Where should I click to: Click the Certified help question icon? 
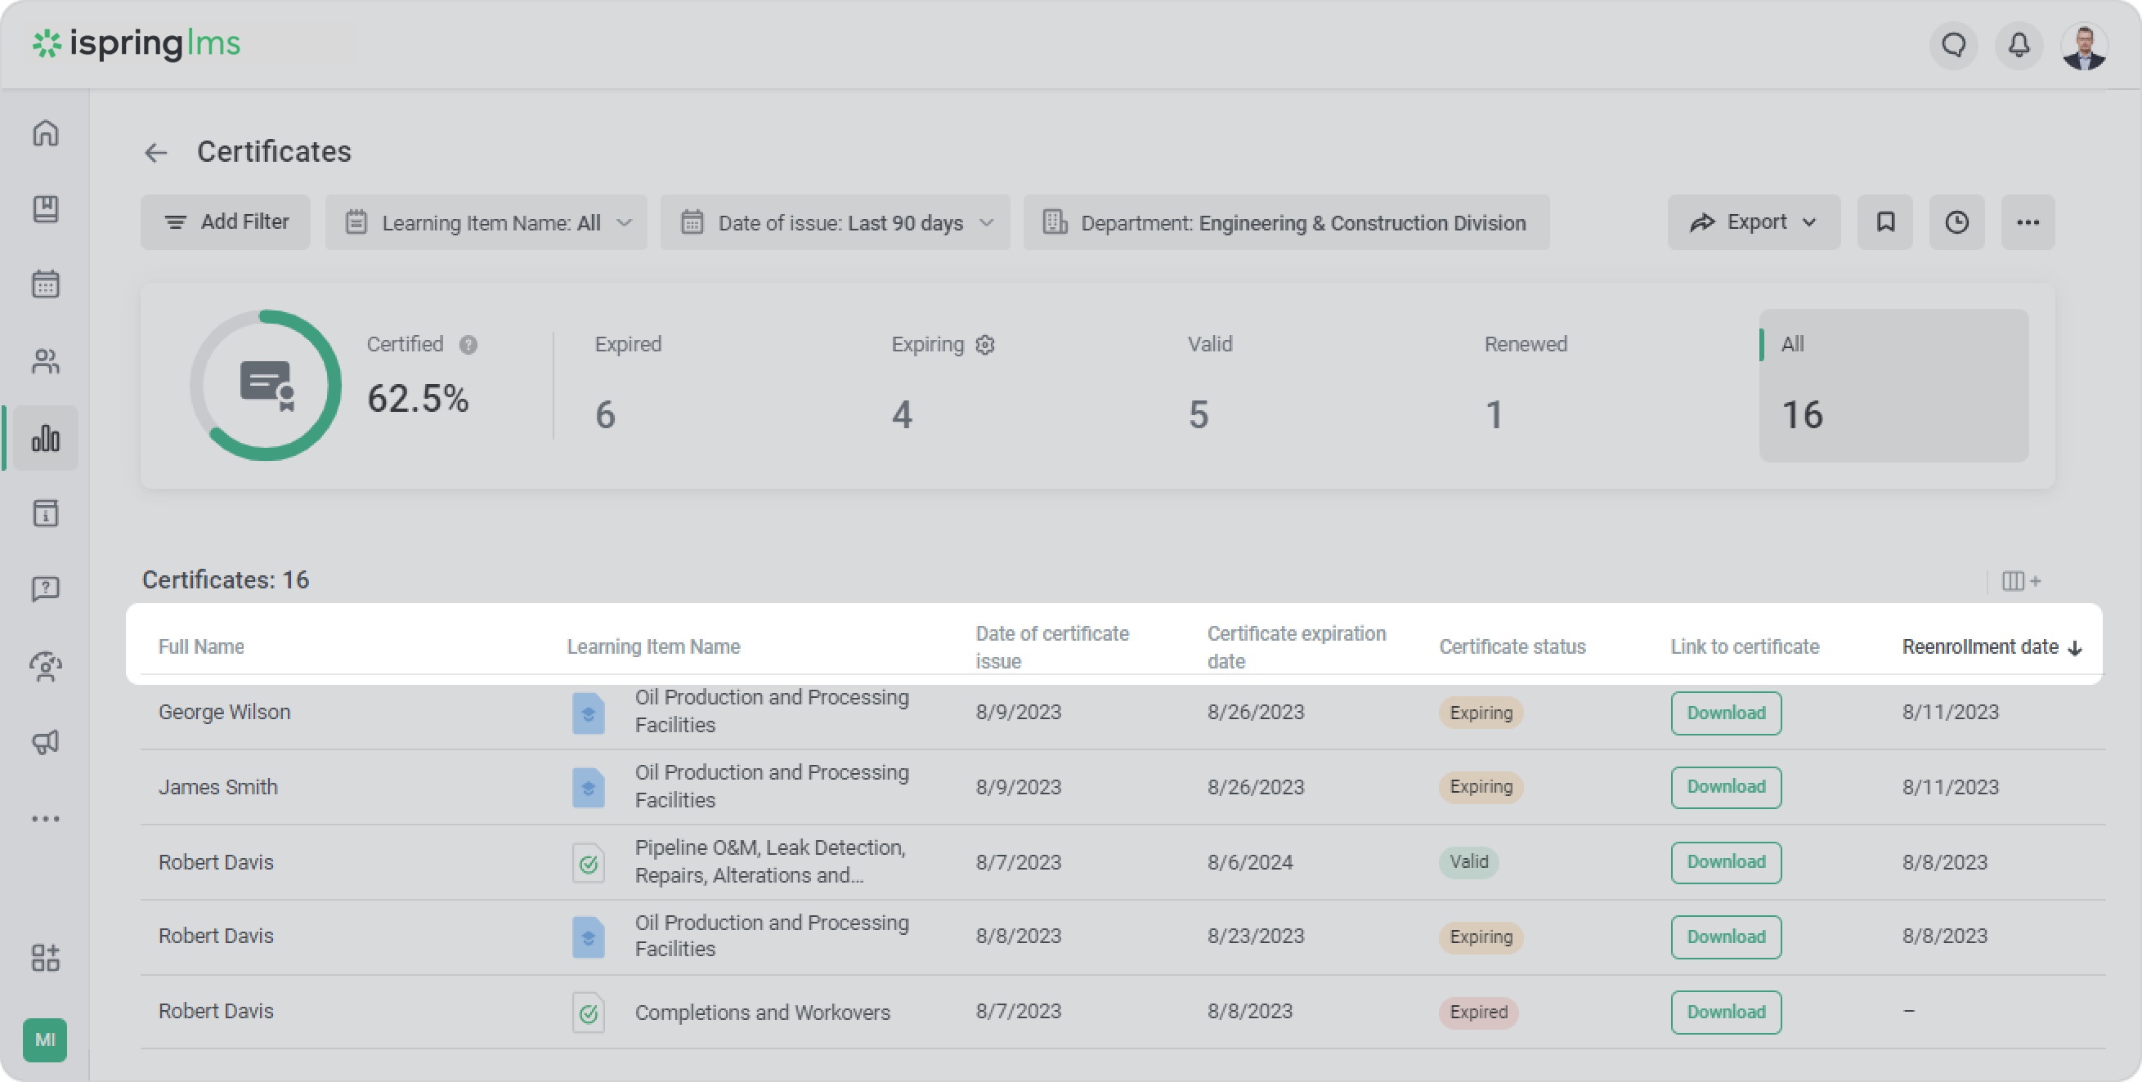click(x=468, y=345)
